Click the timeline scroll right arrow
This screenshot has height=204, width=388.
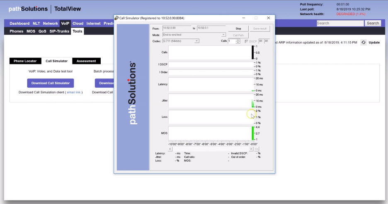pos(251,149)
